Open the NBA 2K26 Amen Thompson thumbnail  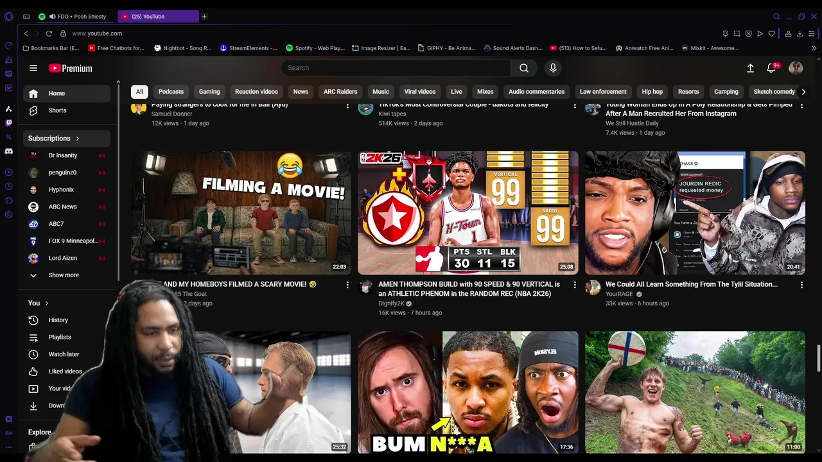click(468, 213)
